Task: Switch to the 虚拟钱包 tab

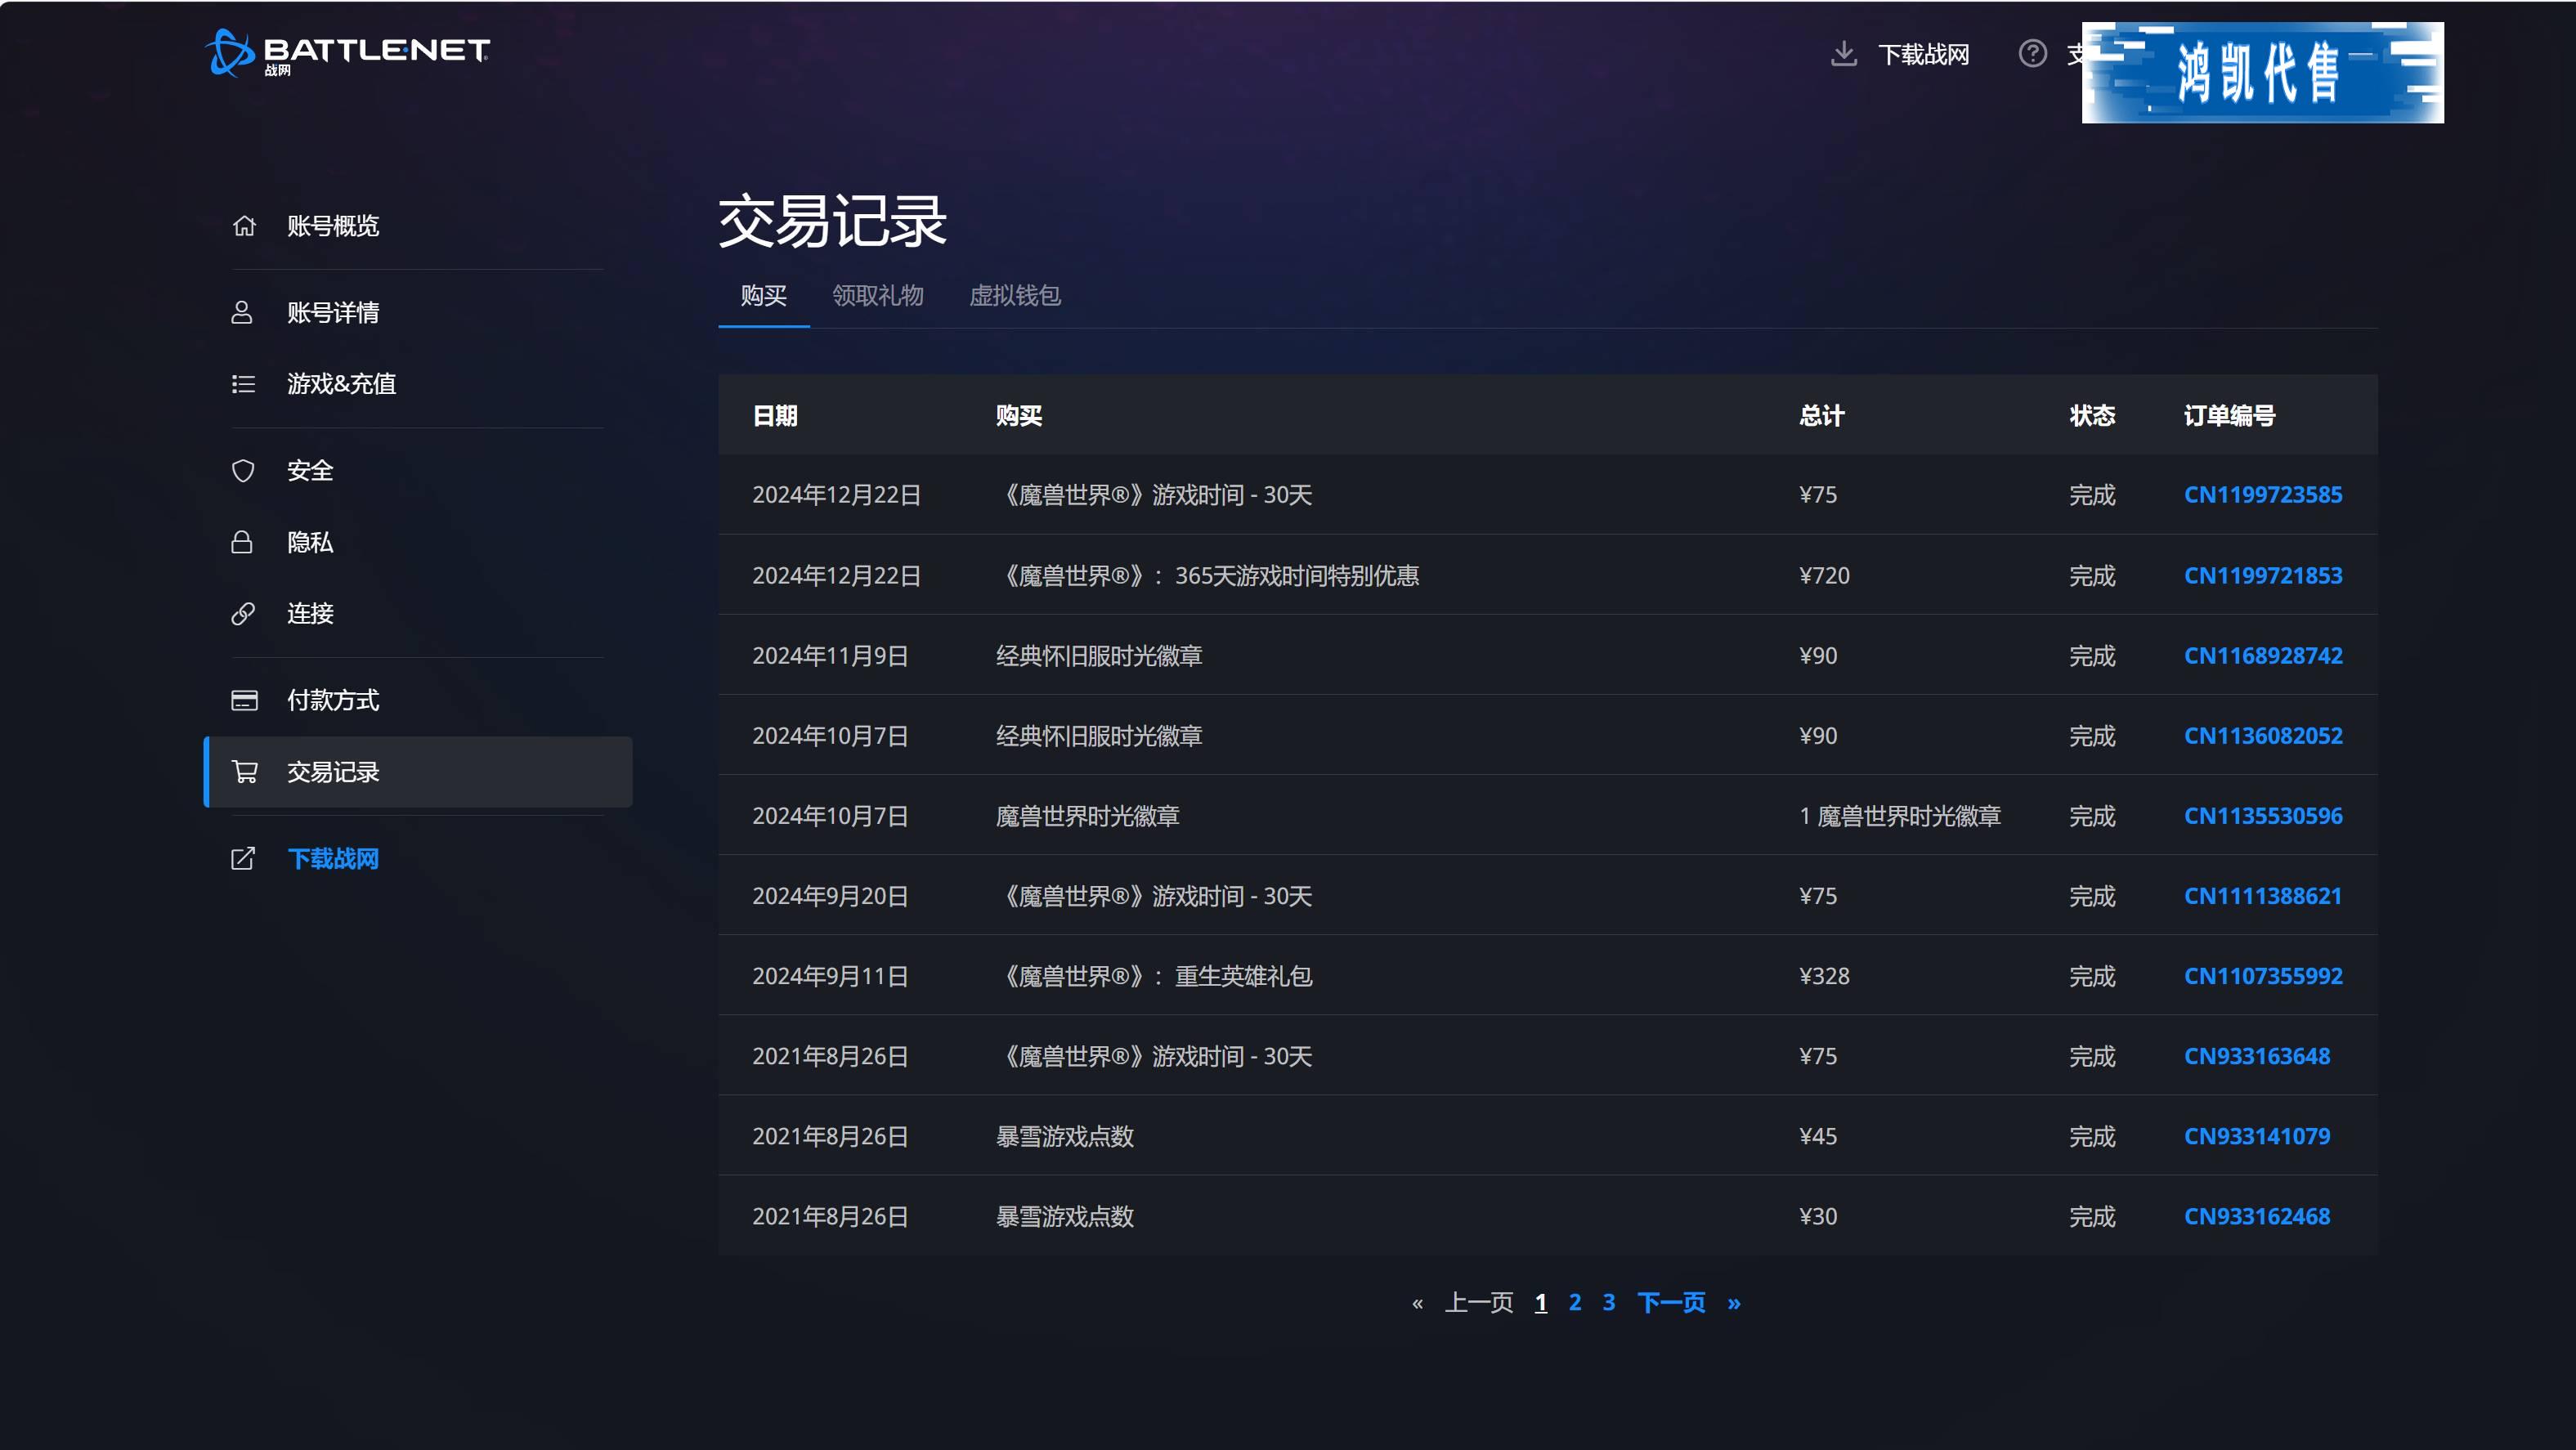Action: pos(1015,296)
